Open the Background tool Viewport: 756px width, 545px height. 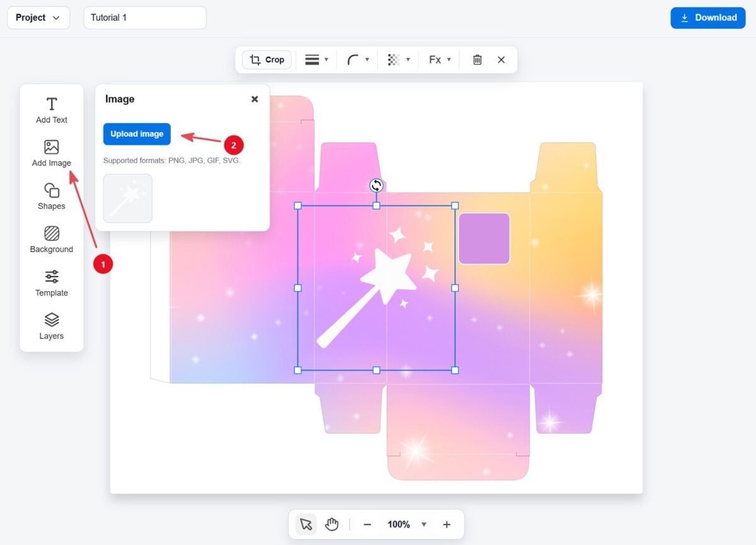(x=52, y=240)
